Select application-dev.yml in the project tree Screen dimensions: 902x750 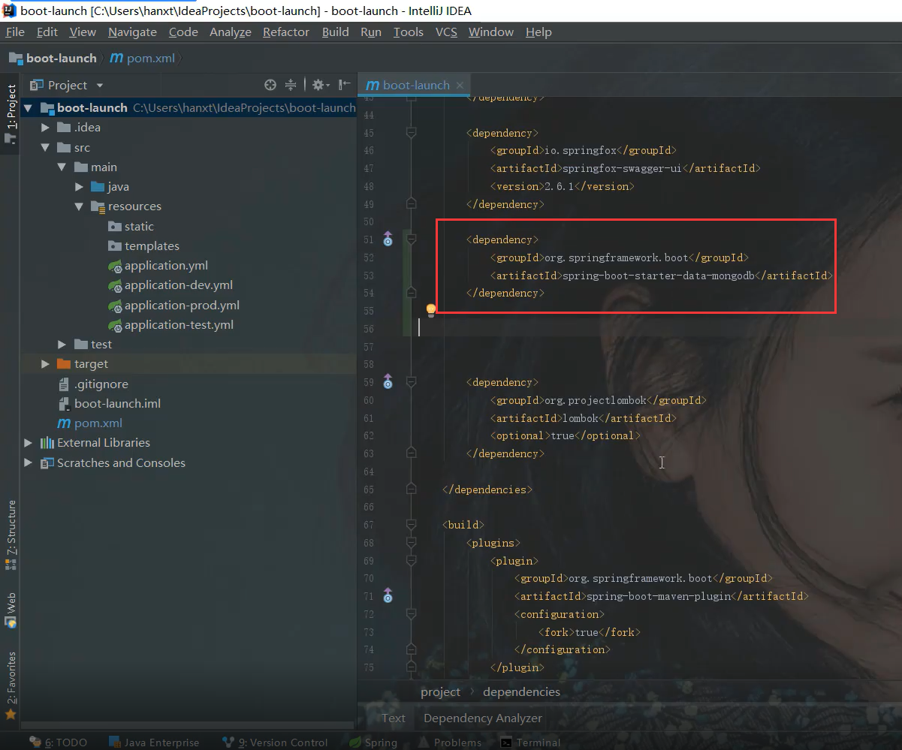point(179,285)
